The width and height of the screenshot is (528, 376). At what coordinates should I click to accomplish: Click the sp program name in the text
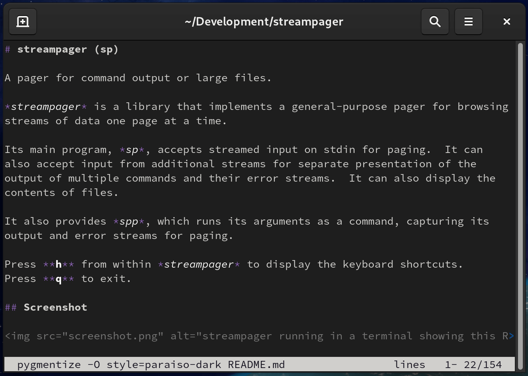click(132, 149)
